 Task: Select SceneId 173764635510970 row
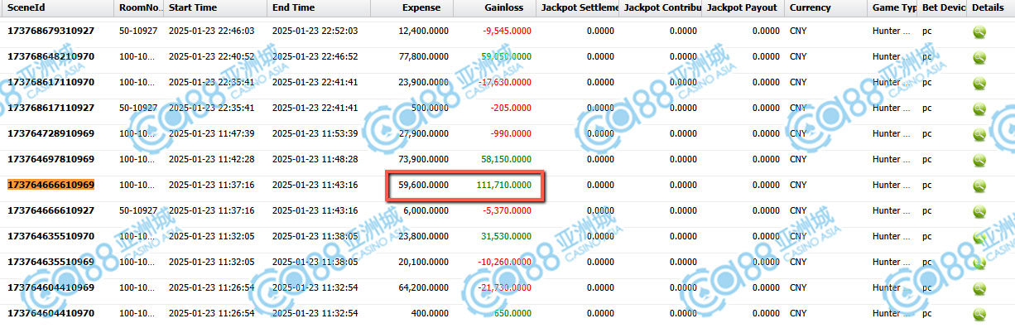507,236
